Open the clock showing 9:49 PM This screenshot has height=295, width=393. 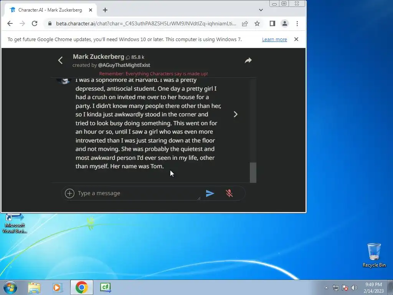click(x=373, y=287)
